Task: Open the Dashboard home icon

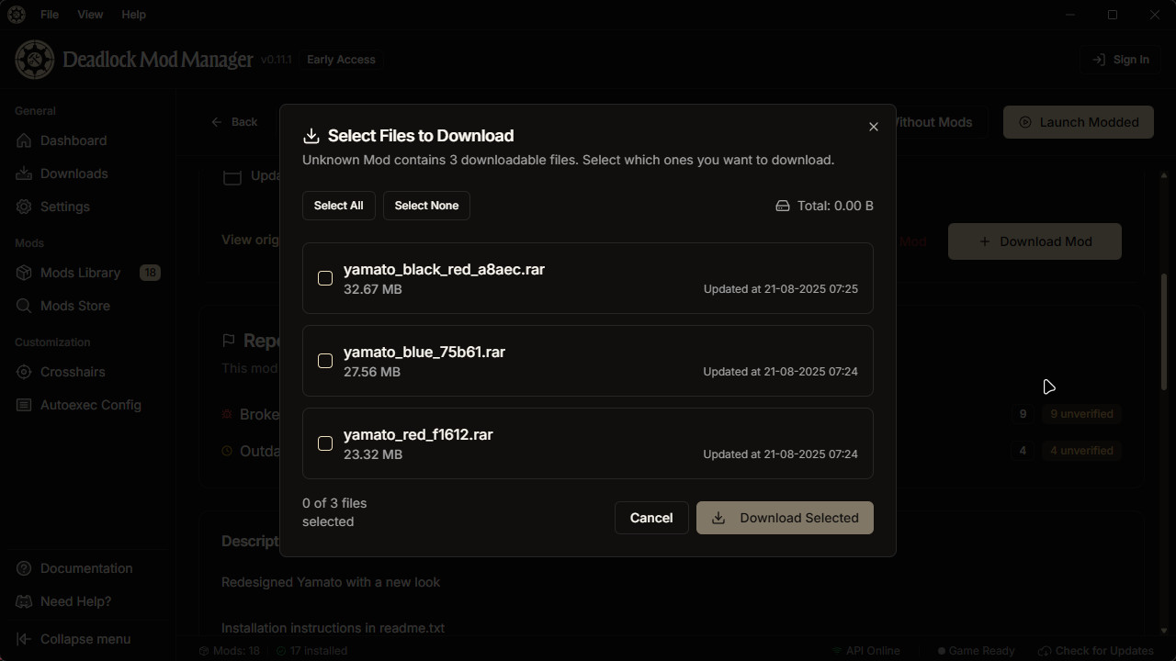Action: (x=24, y=140)
